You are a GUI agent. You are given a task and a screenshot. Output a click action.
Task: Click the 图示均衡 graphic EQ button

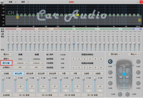(x=6, y=63)
